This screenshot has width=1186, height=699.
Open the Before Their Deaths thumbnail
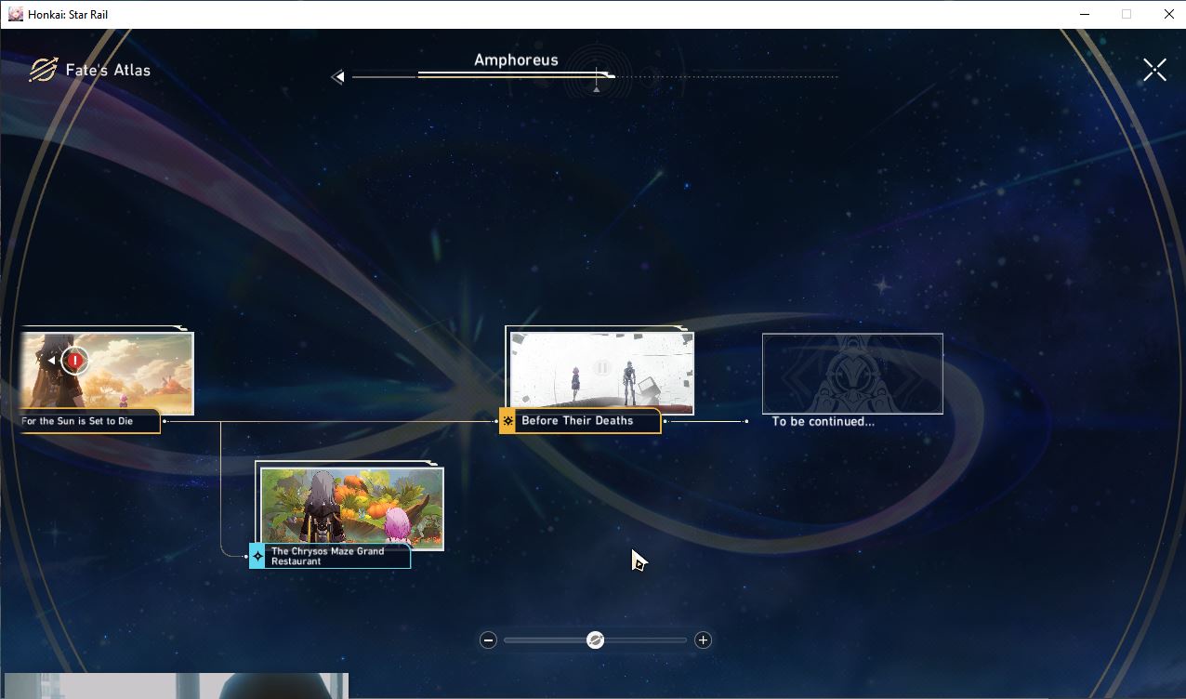[x=601, y=372]
